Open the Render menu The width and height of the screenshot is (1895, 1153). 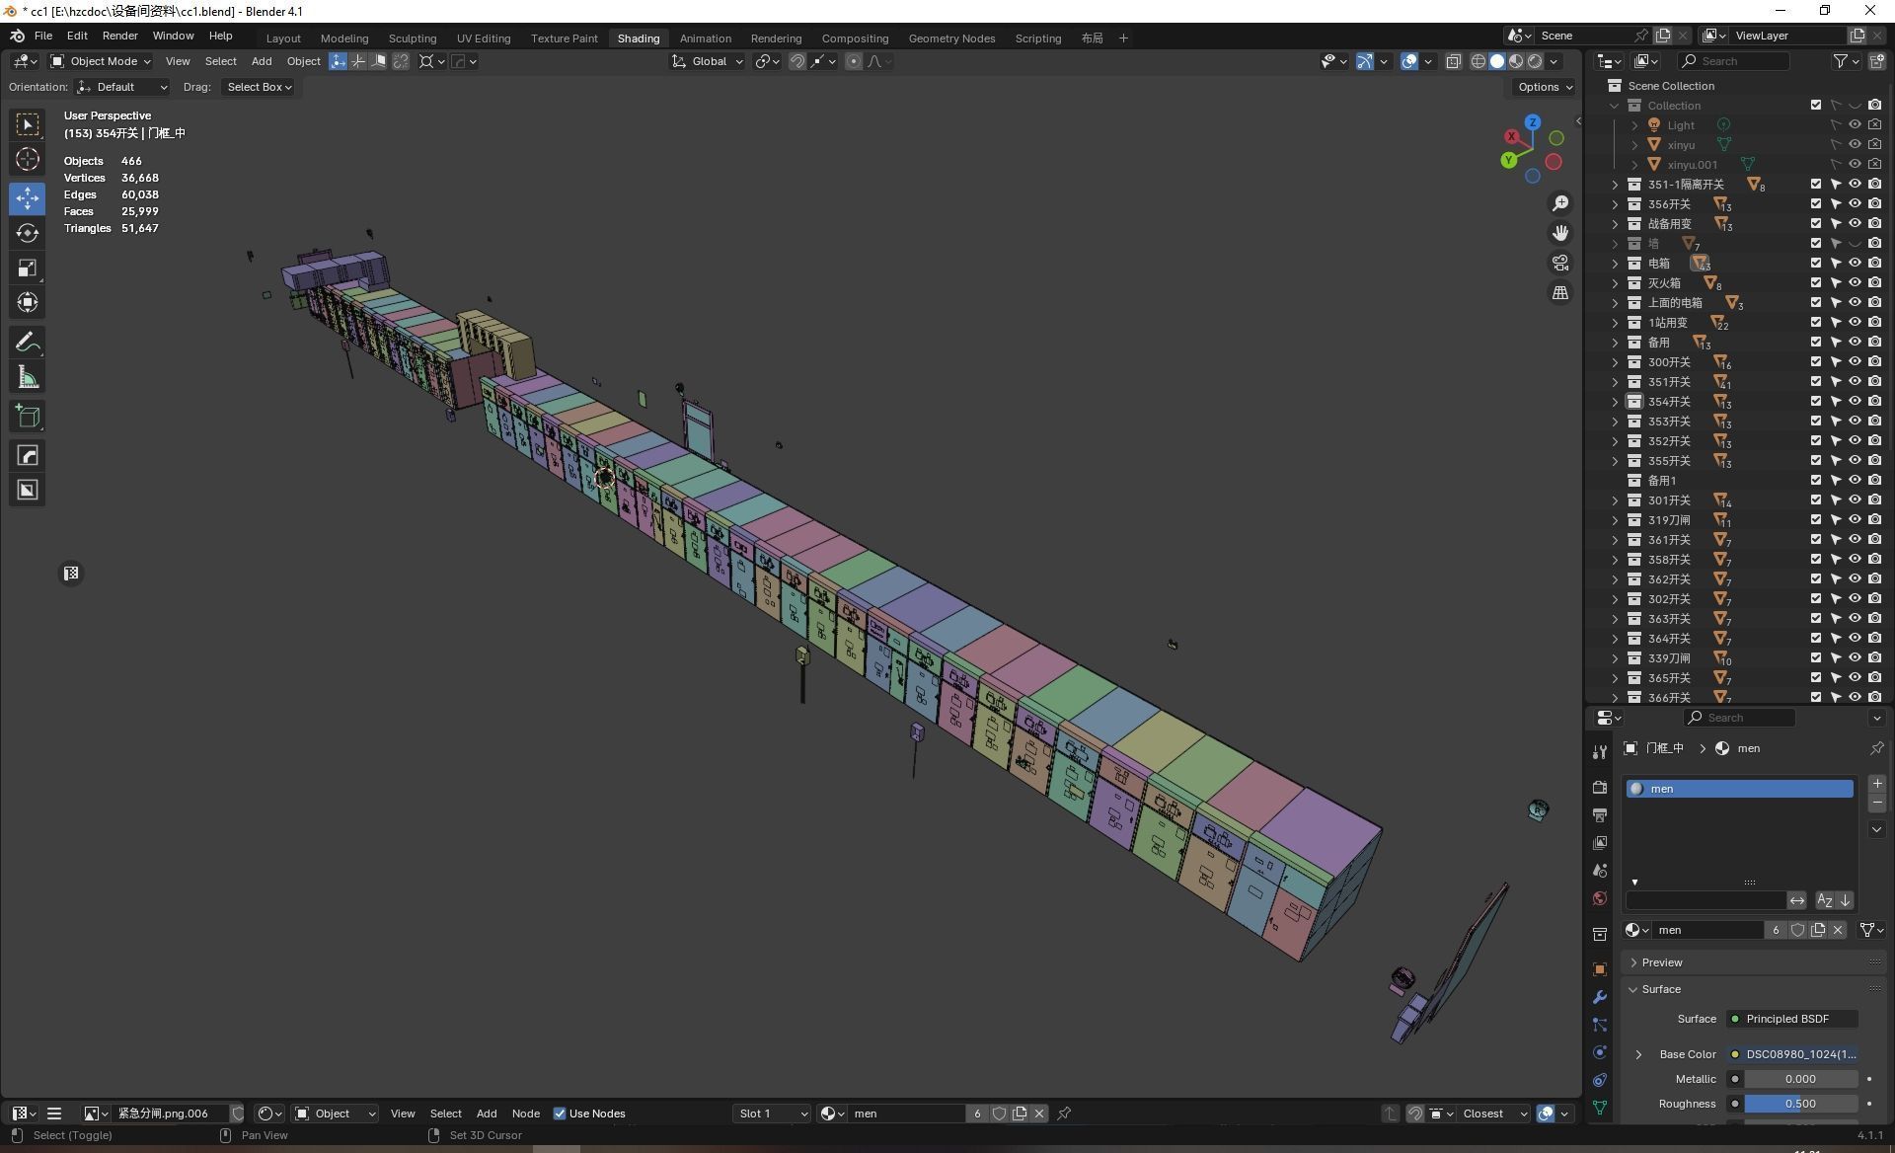(119, 36)
